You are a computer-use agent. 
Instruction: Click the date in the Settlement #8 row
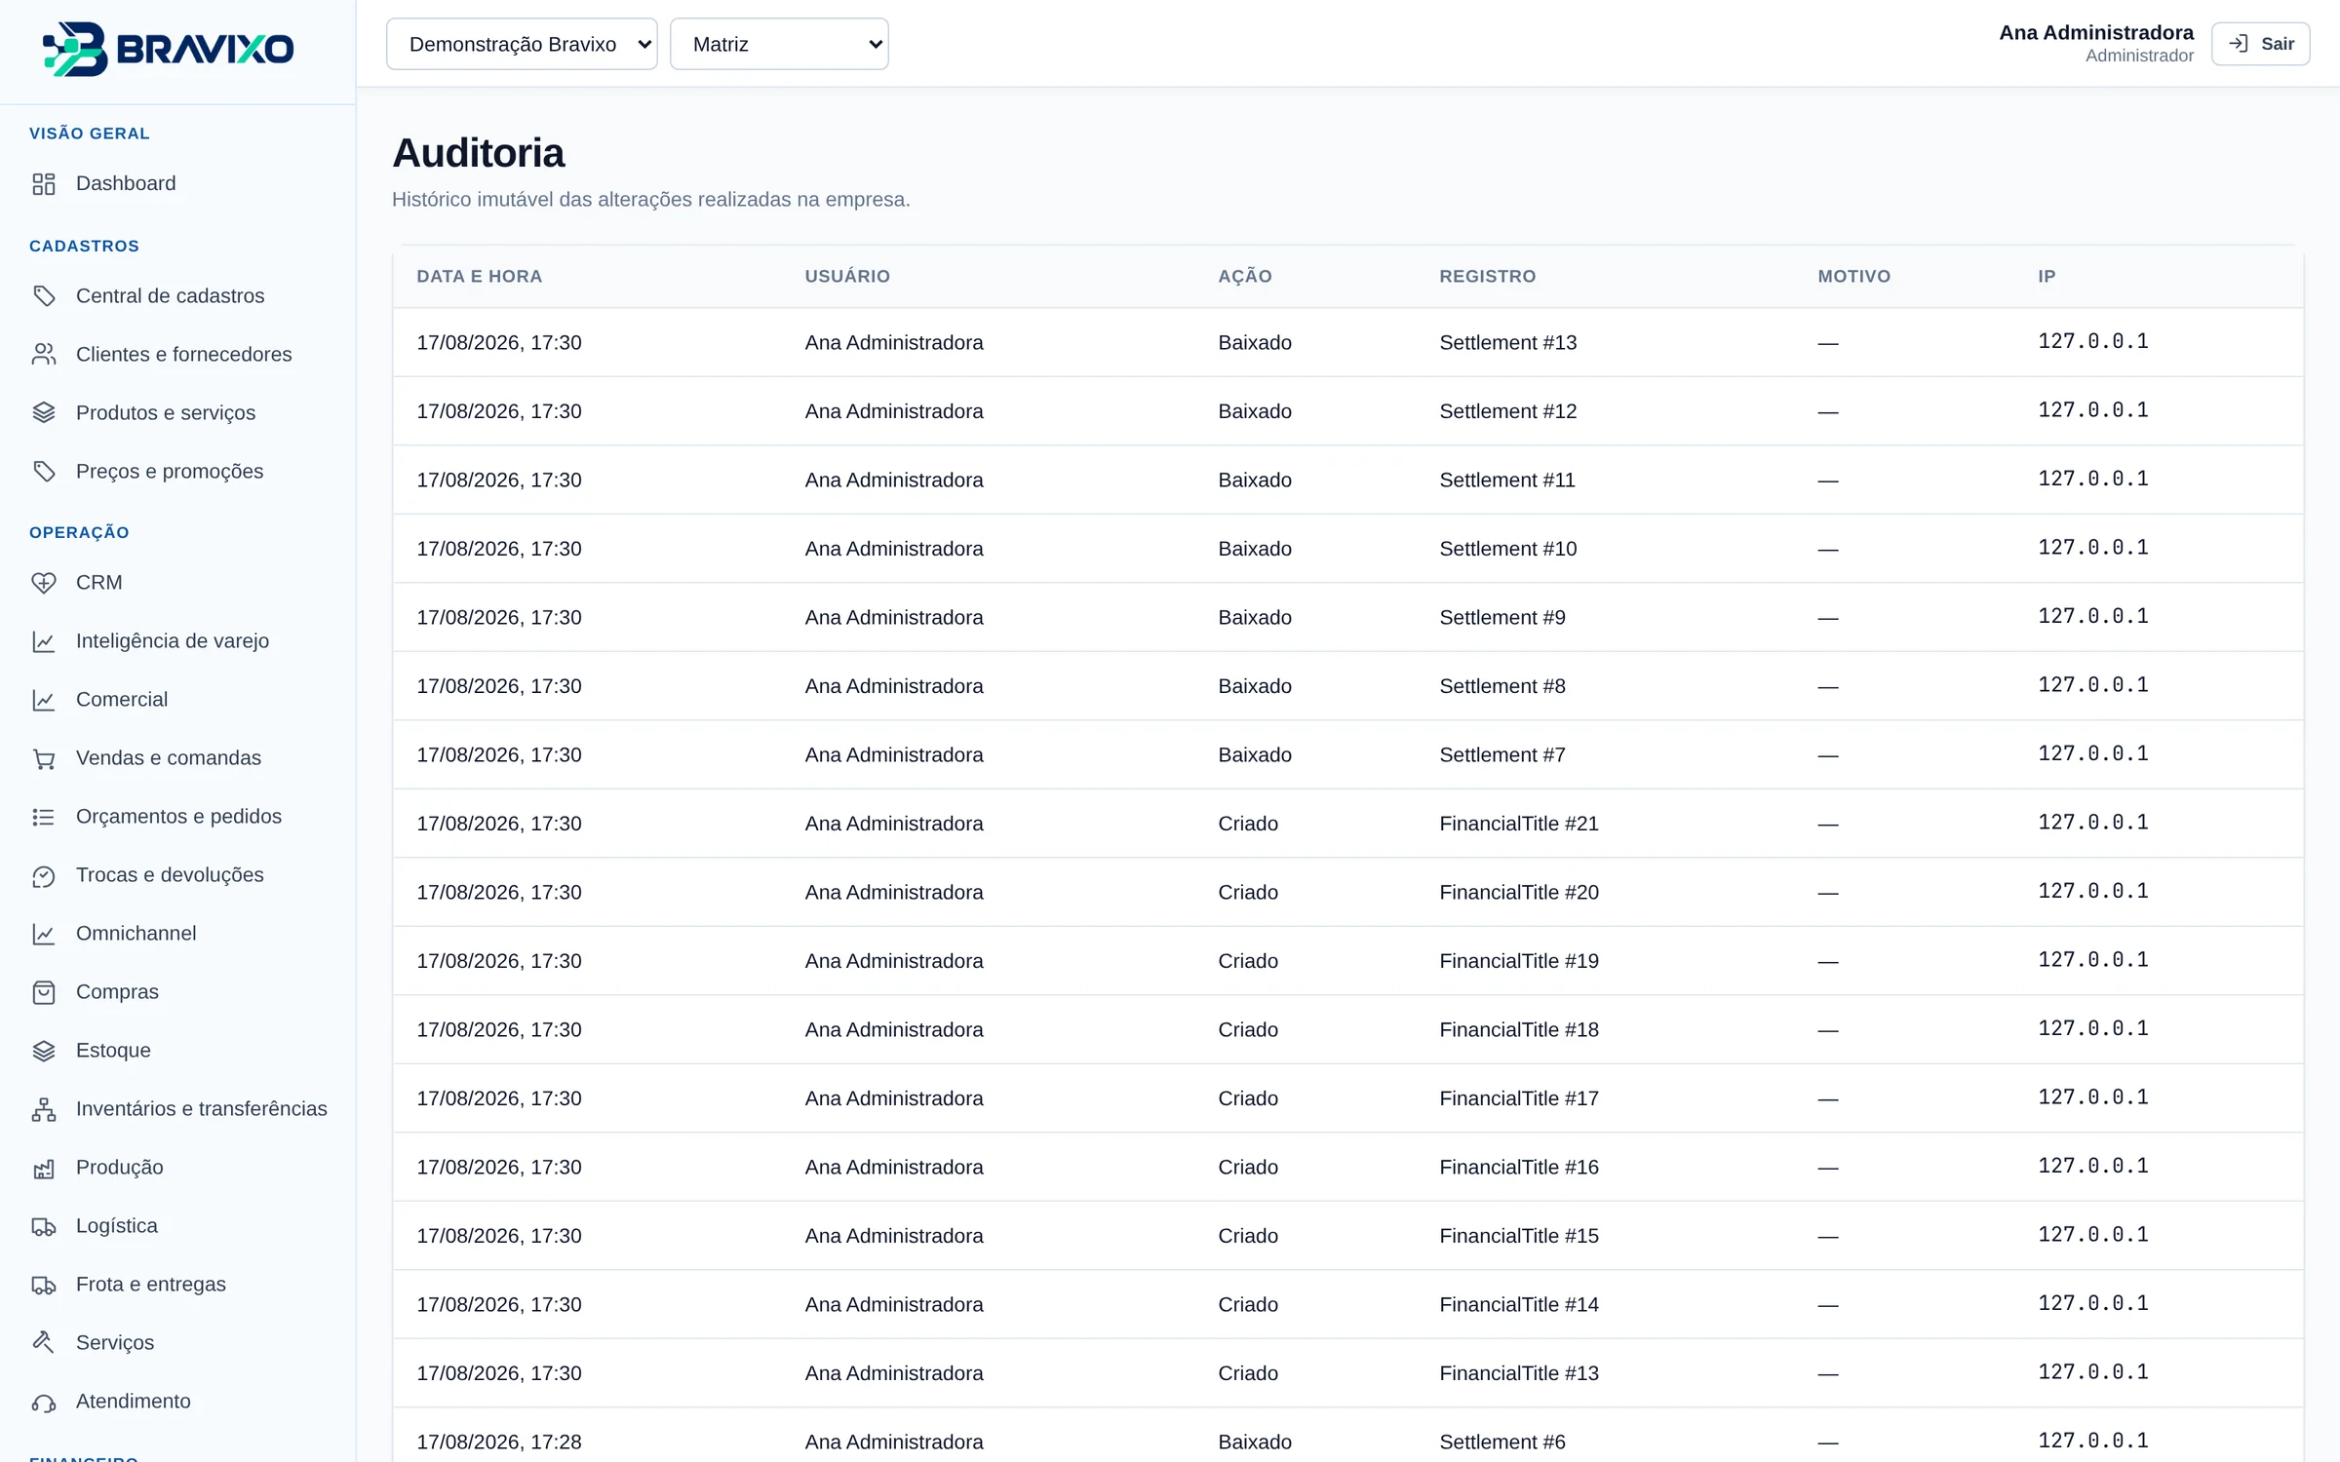point(499,686)
